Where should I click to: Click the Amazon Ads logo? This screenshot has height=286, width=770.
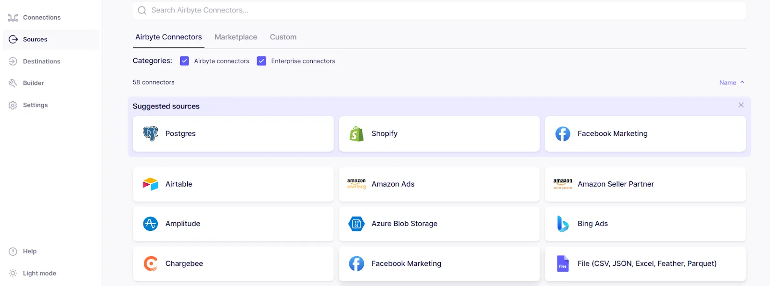(357, 184)
